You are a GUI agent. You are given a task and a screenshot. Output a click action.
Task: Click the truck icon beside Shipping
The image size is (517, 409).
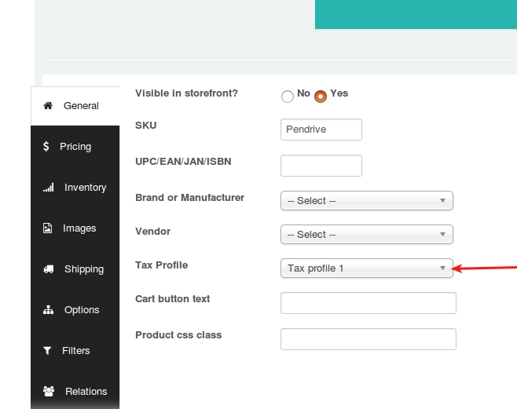coord(49,269)
